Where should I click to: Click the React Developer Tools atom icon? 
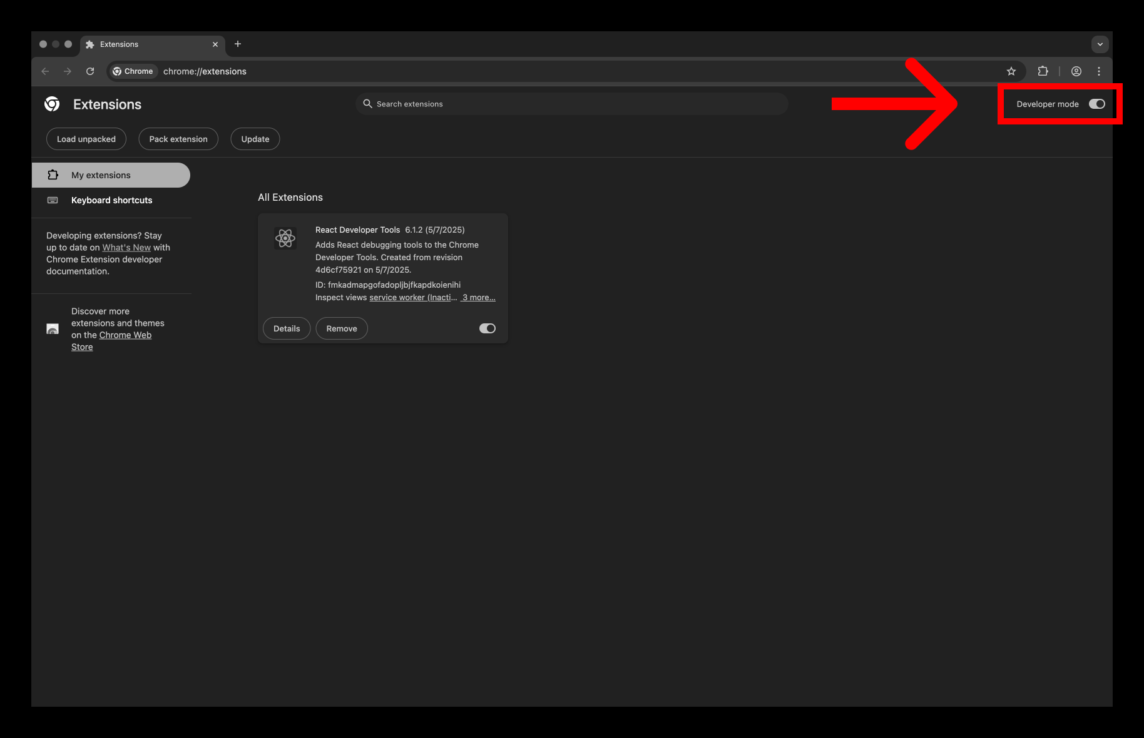point(285,238)
